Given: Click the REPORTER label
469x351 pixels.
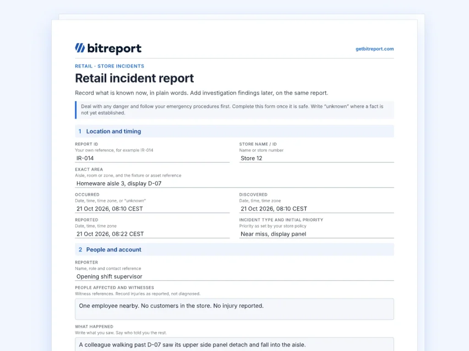Looking at the screenshot, I should [87, 262].
